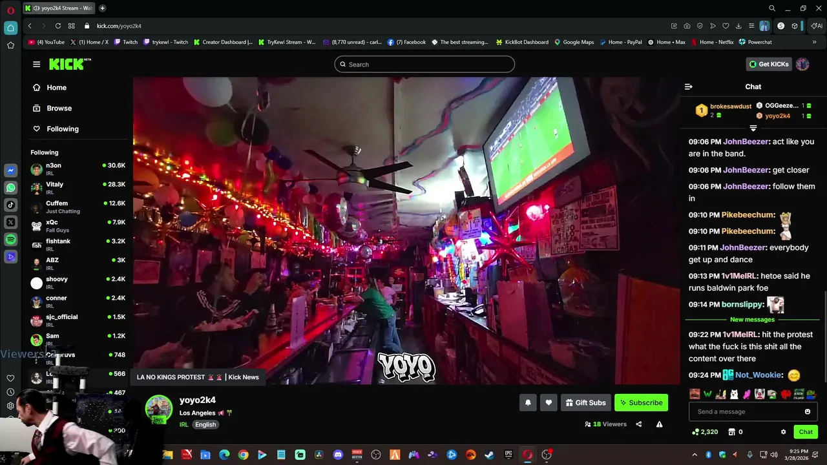The height and width of the screenshot is (465, 827).
Task: Click the green Subscribe button
Action: coord(641,402)
